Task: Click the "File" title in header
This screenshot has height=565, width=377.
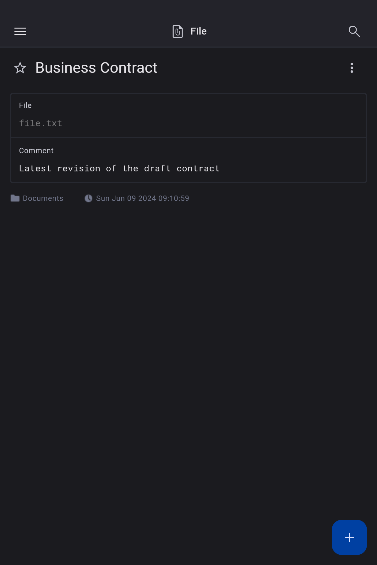Action: (198, 31)
